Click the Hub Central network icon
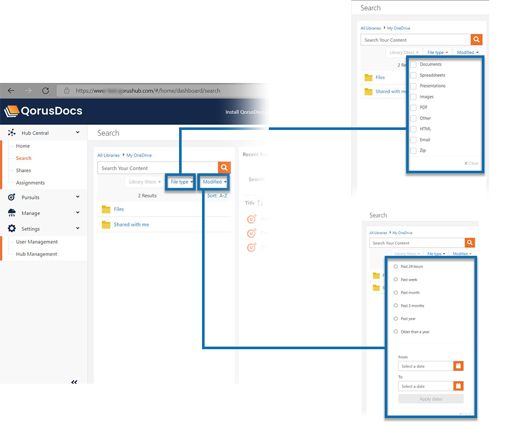Image resolution: width=522 pixels, height=427 pixels. [11, 133]
